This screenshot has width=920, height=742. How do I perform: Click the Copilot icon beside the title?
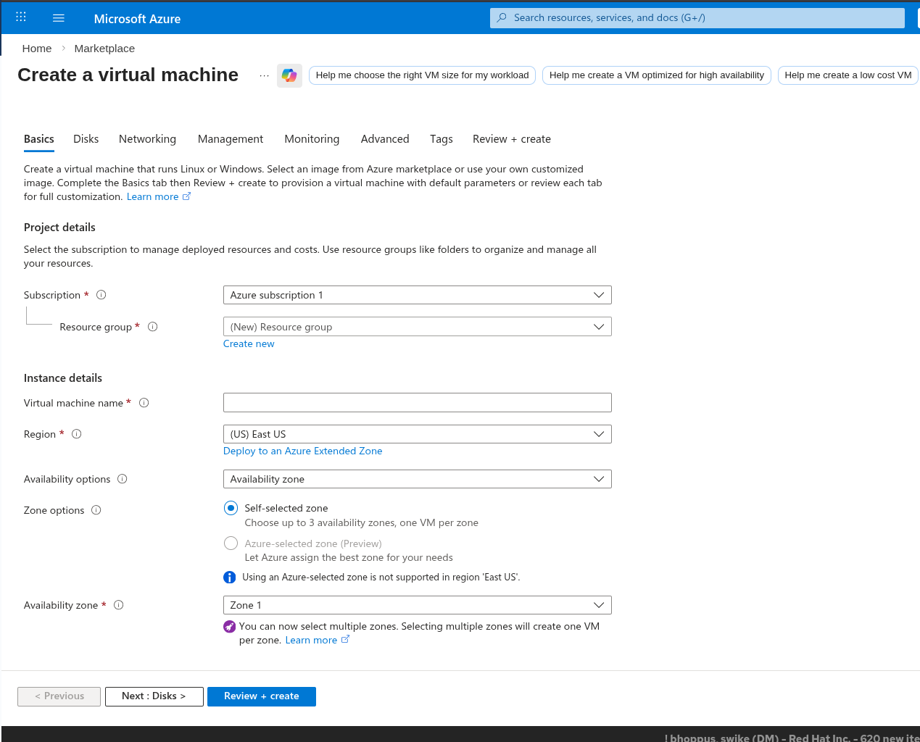click(289, 75)
